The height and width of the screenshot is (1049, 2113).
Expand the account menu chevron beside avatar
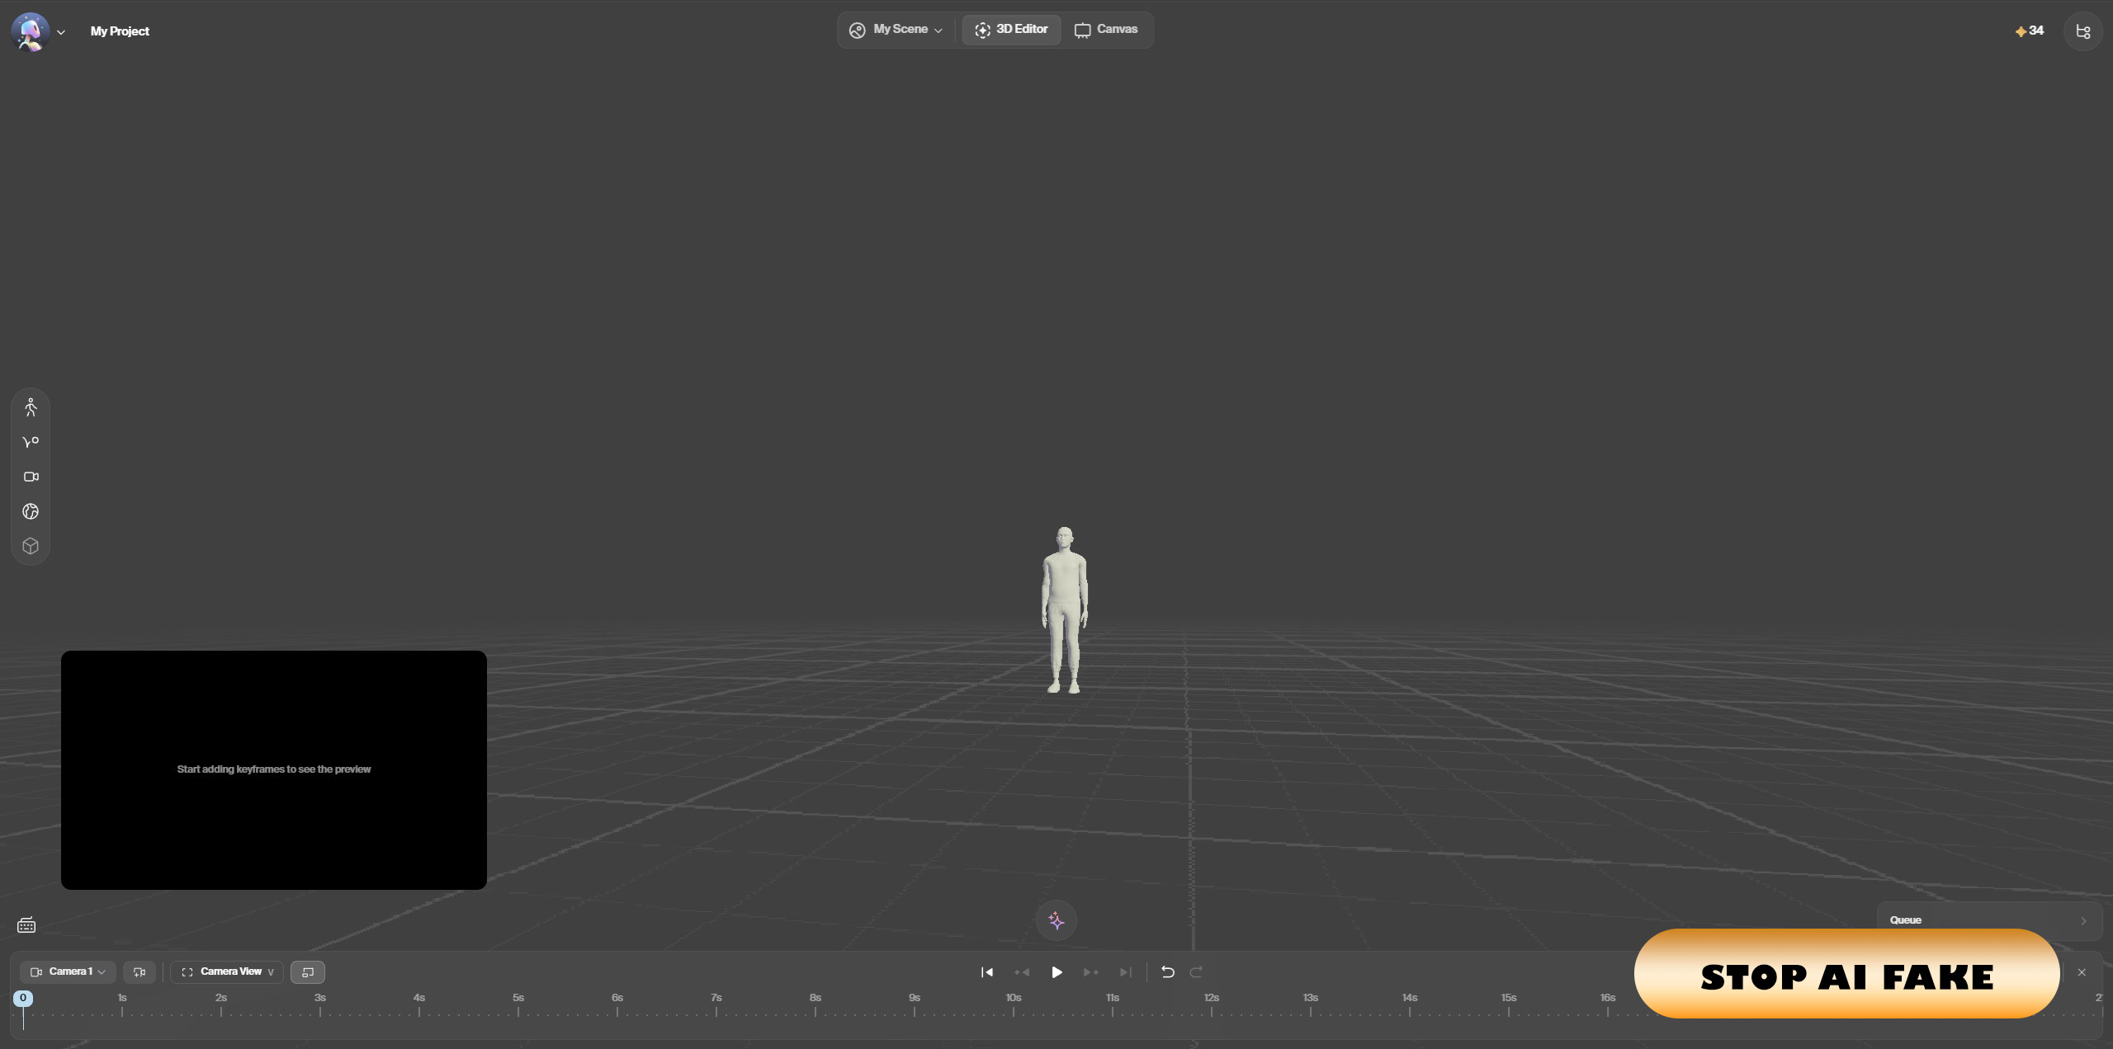pos(61,32)
